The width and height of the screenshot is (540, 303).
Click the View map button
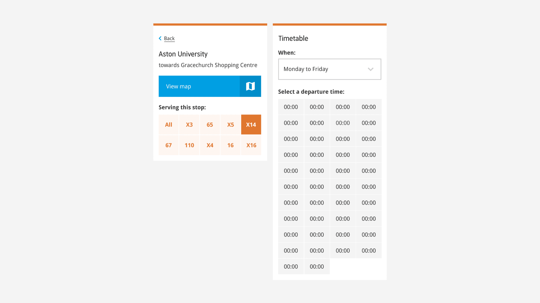[210, 86]
